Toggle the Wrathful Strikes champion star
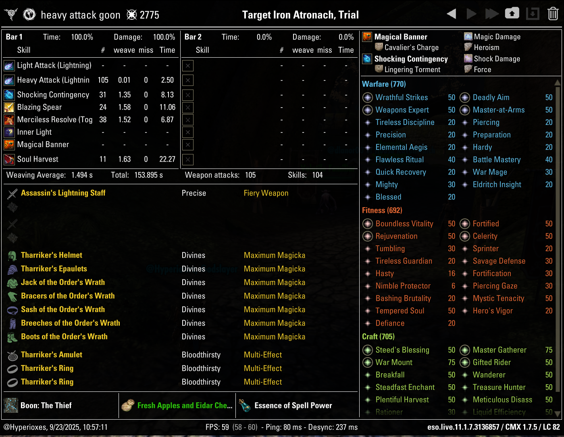Screen dimensions: 564x437 367,97
